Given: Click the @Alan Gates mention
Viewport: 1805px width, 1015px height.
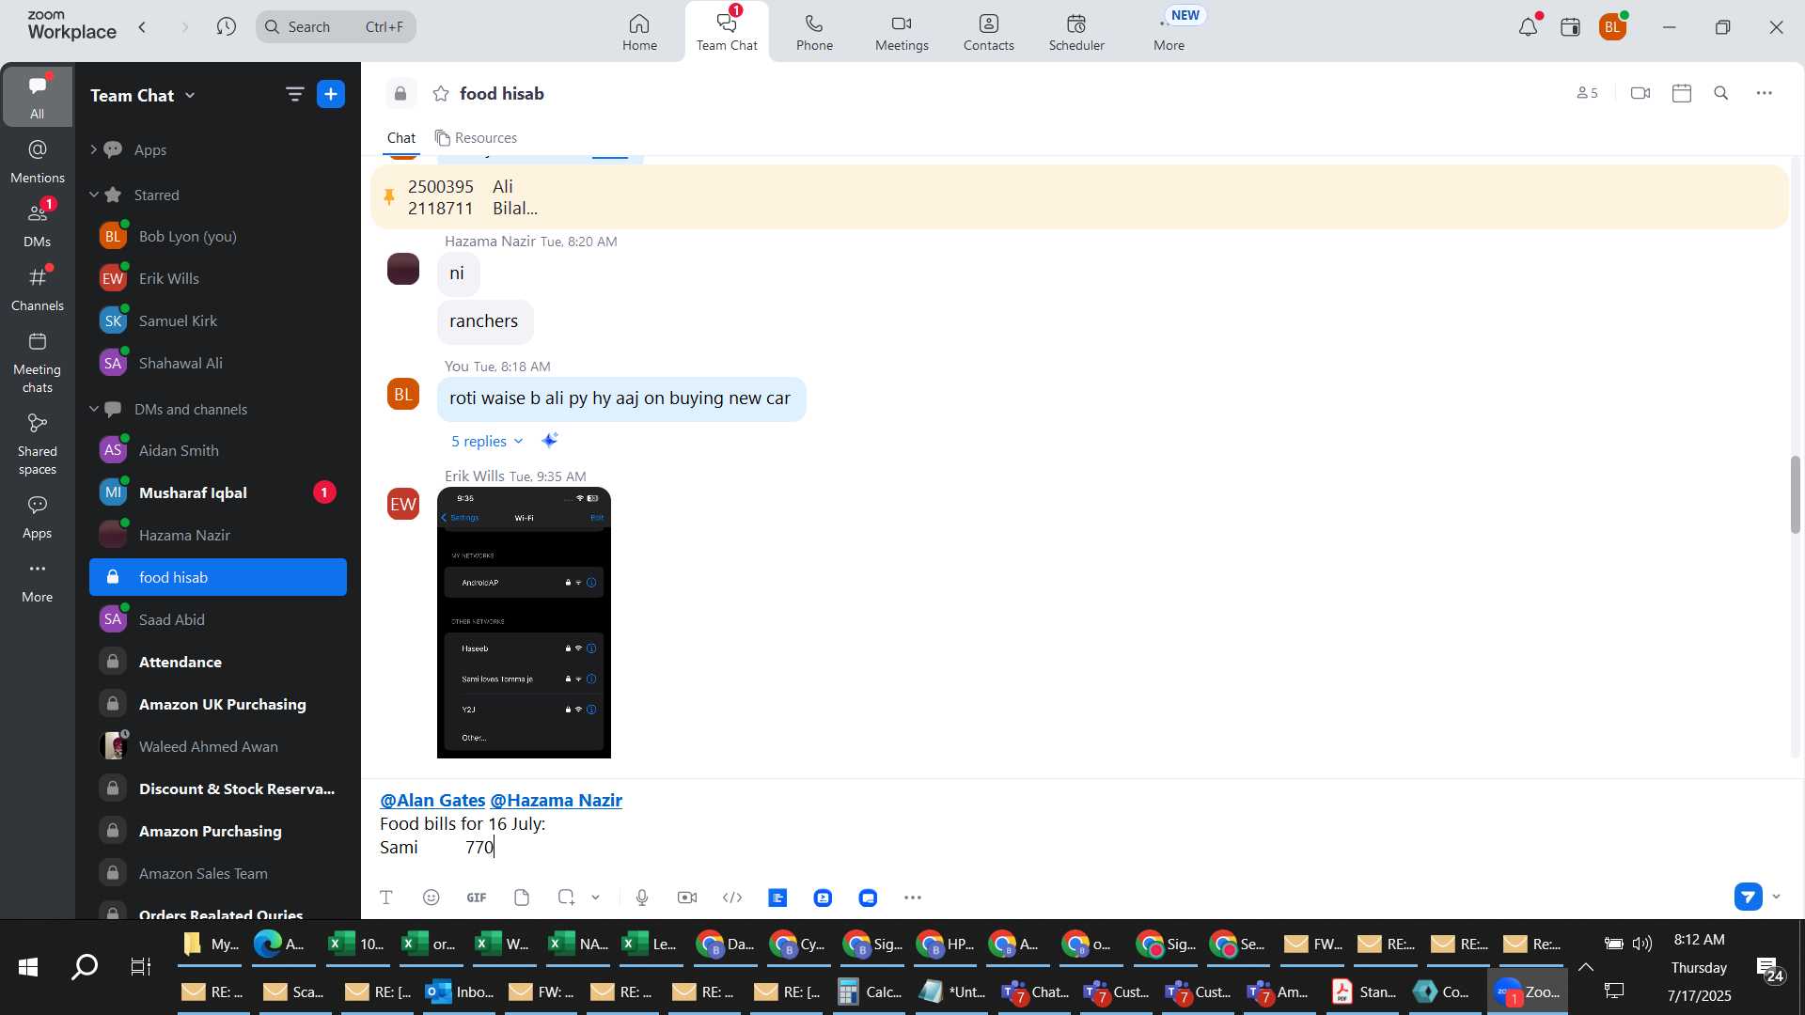Looking at the screenshot, I should (432, 801).
